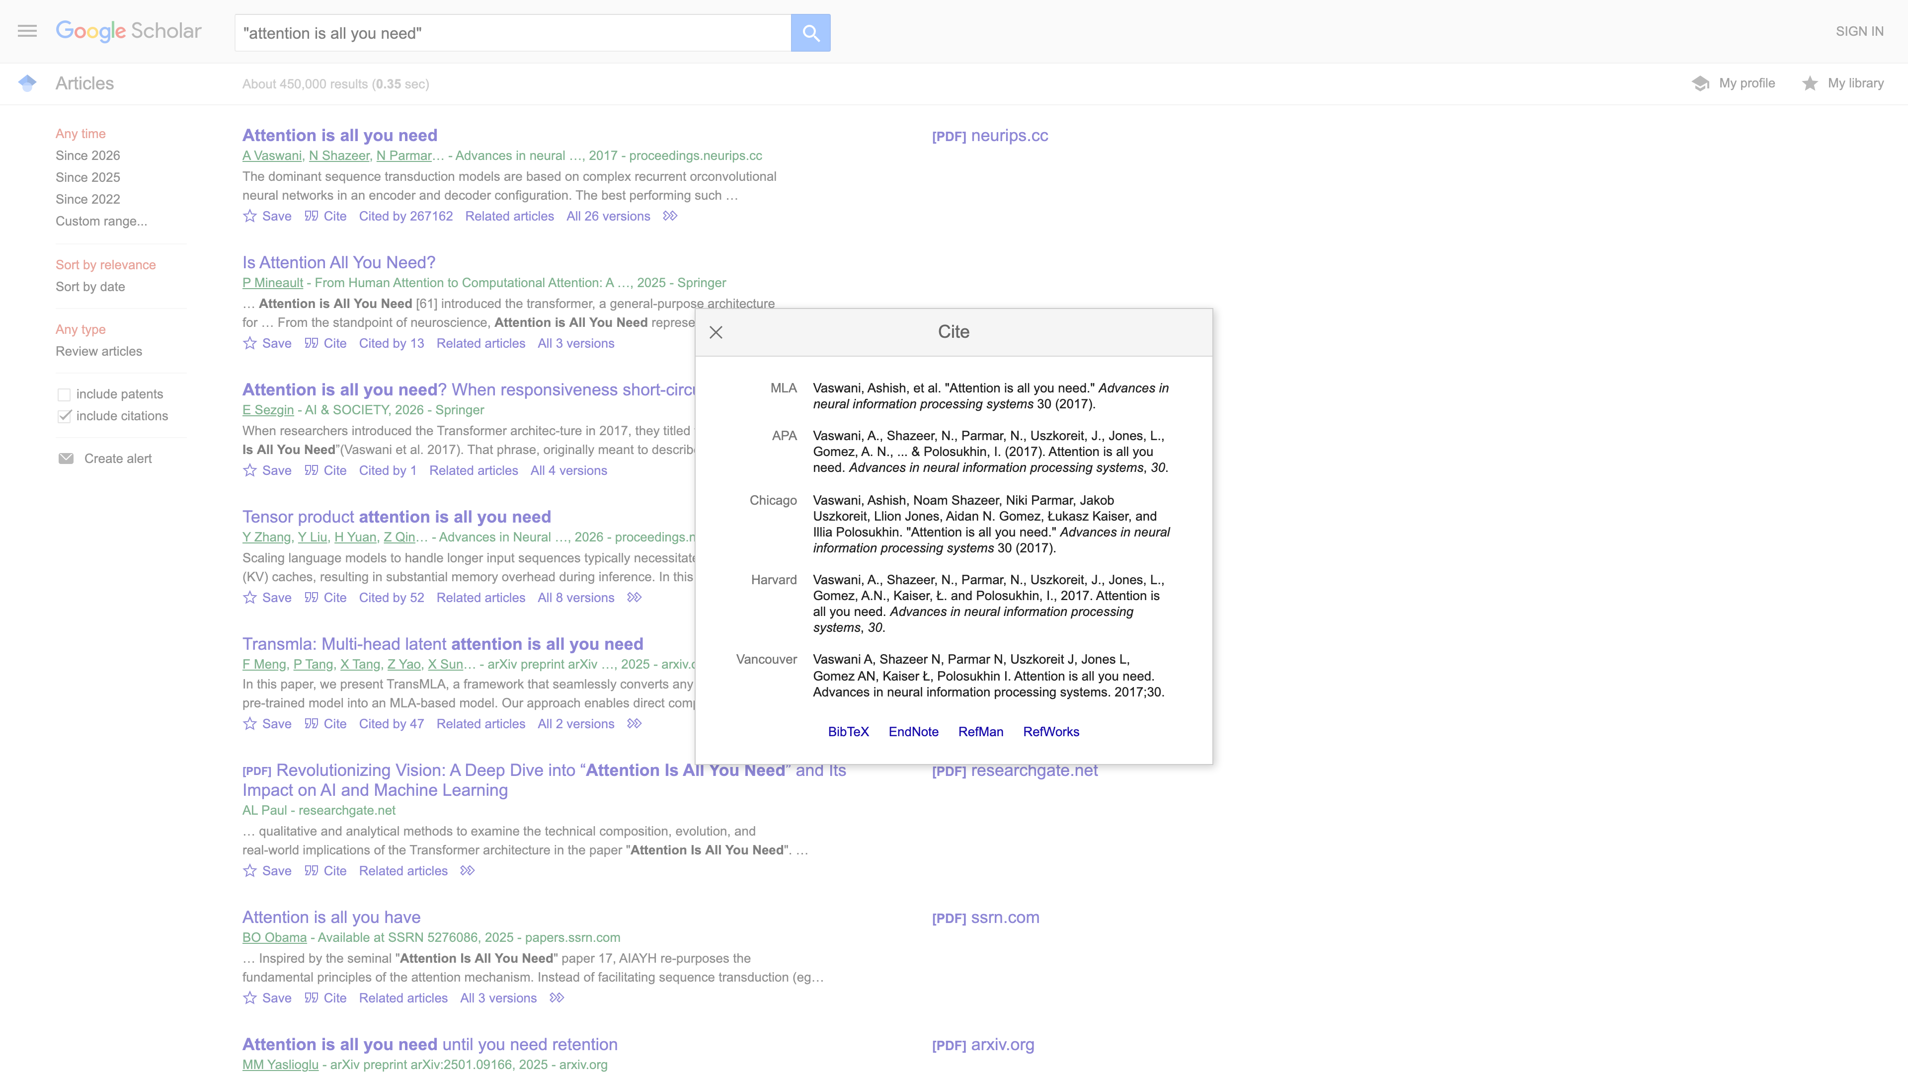The width and height of the screenshot is (1908, 1073).
Task: Open researchgate.net PDF link
Action: point(1015,770)
